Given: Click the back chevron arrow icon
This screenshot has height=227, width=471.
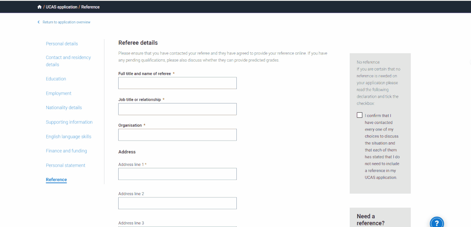Looking at the screenshot, I should pyautogui.click(x=38, y=22).
